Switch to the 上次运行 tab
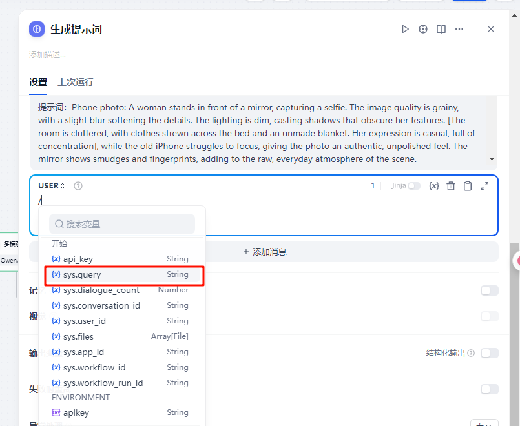Image resolution: width=520 pixels, height=426 pixels. [76, 82]
